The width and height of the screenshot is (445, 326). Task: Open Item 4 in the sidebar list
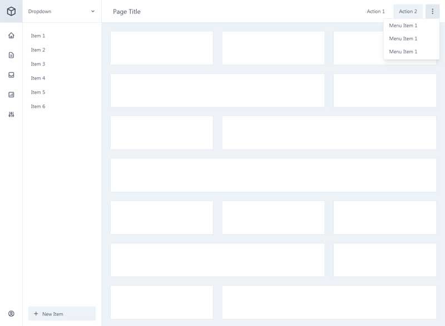click(38, 78)
